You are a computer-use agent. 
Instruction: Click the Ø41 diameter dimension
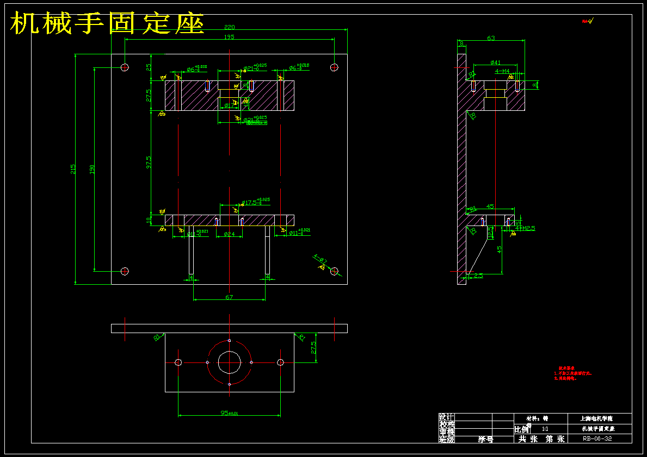click(x=496, y=62)
